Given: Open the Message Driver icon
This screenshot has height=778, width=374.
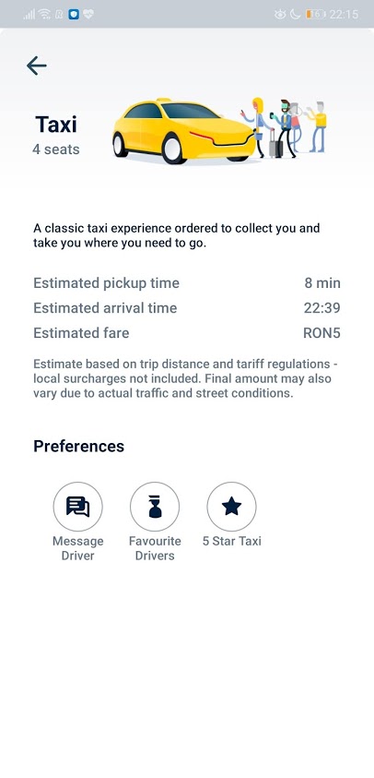Looking at the screenshot, I should click(x=77, y=507).
